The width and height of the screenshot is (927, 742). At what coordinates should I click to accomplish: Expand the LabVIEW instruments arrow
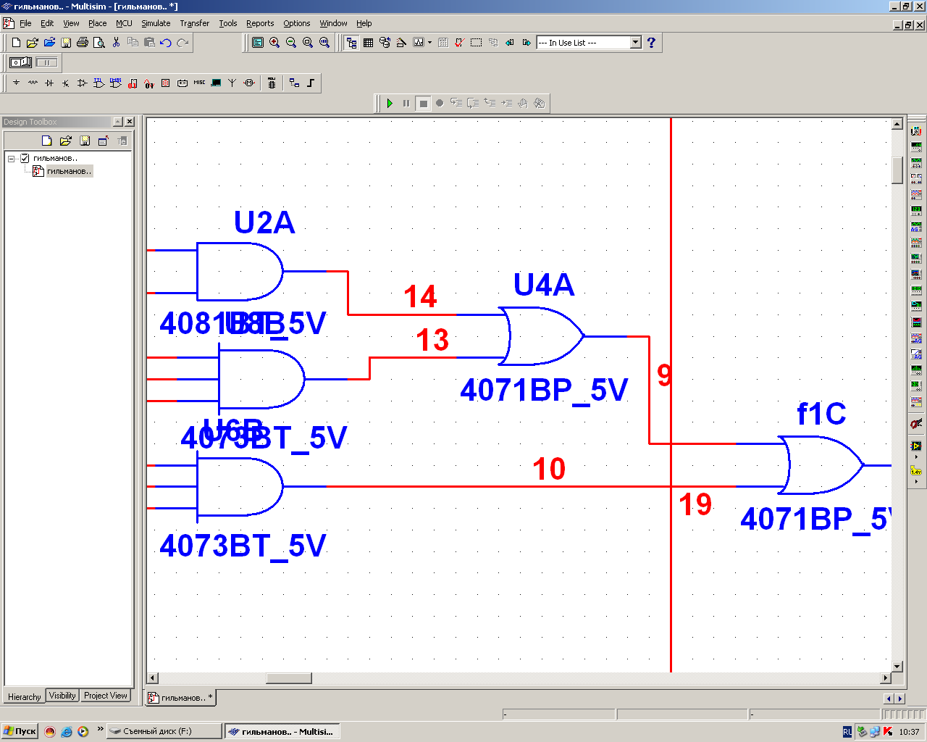916,457
